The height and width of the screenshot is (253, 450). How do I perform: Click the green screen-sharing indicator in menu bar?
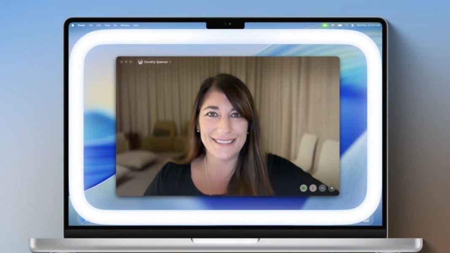324,25
